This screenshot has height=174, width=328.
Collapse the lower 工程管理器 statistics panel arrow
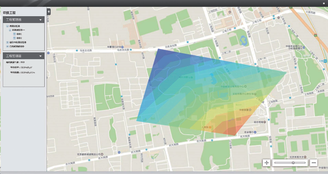tap(40, 56)
